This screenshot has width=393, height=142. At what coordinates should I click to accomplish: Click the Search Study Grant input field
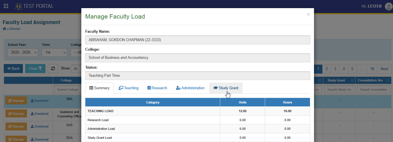tap(339, 90)
